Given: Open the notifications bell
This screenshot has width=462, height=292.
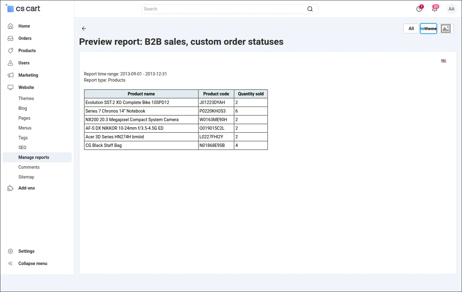Looking at the screenshot, I should click(435, 9).
